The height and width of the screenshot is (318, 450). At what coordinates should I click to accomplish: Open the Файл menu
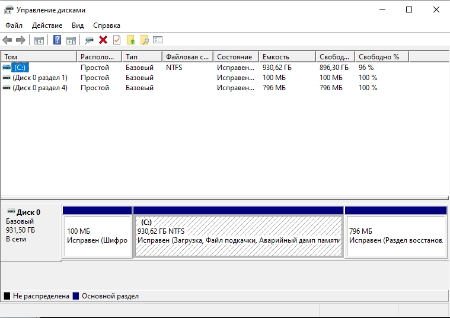click(x=14, y=26)
